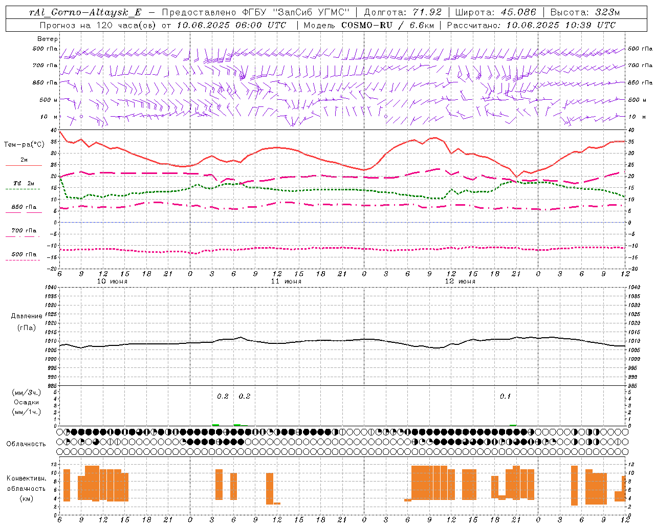This screenshot has height=524, width=655.
Task: Select the (мм/3ч.) precipitation unit label
Action: point(27,392)
